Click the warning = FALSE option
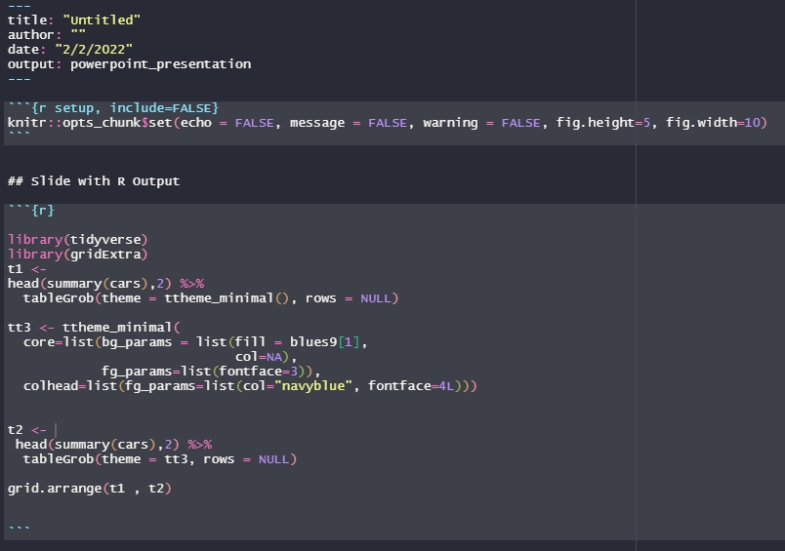The image size is (785, 551). click(481, 123)
